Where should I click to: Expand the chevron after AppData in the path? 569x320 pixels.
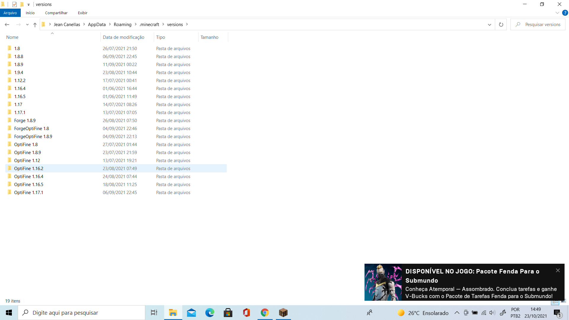110,24
